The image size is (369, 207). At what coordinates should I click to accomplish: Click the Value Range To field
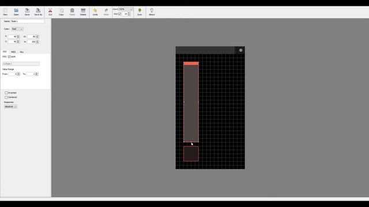coord(31,74)
